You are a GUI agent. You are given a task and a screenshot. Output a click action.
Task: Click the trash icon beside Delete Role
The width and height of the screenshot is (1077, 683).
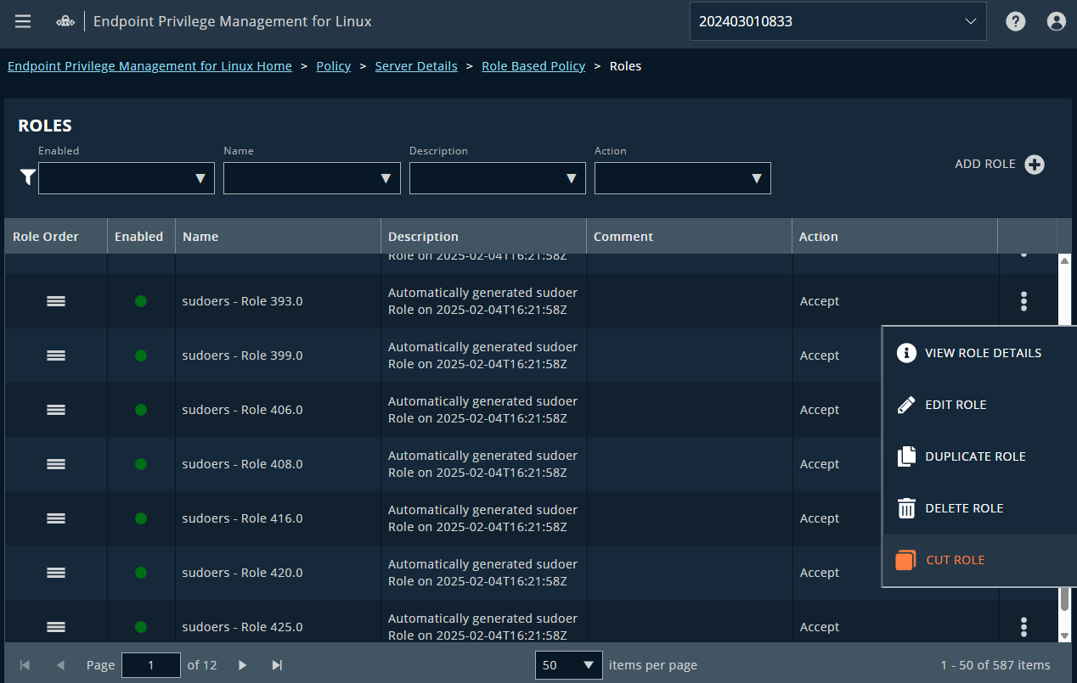pyautogui.click(x=906, y=508)
